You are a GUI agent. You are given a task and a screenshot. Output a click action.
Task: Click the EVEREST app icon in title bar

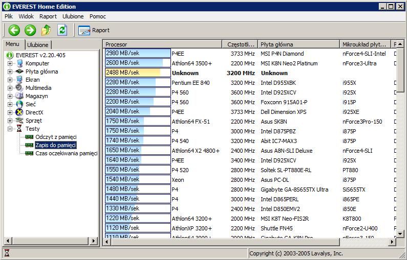[x=7, y=7]
